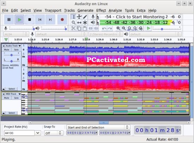Pause playback with the Pause button

point(9,19)
